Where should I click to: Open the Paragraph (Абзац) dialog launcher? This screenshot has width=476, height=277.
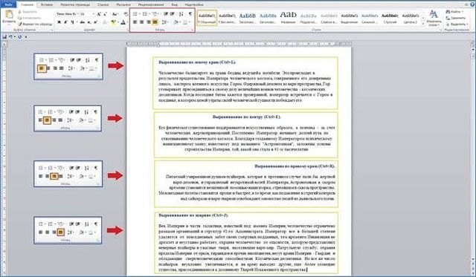point(193,30)
